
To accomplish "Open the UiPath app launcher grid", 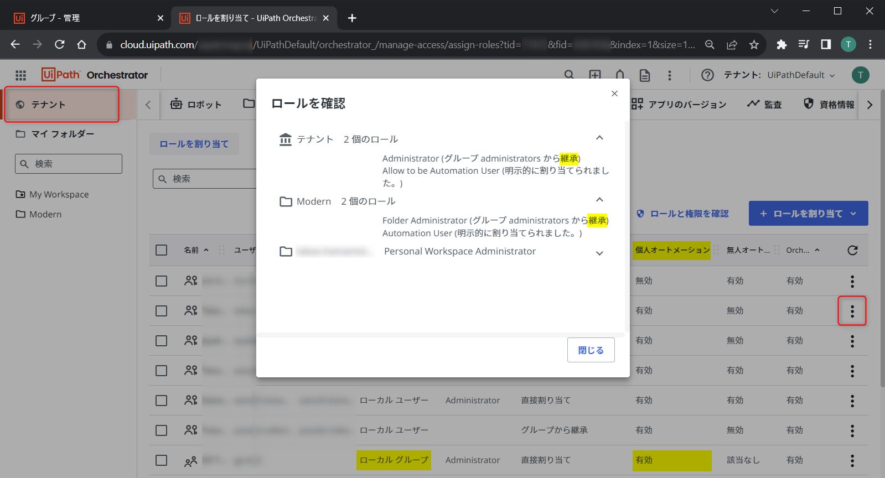I will 20,75.
